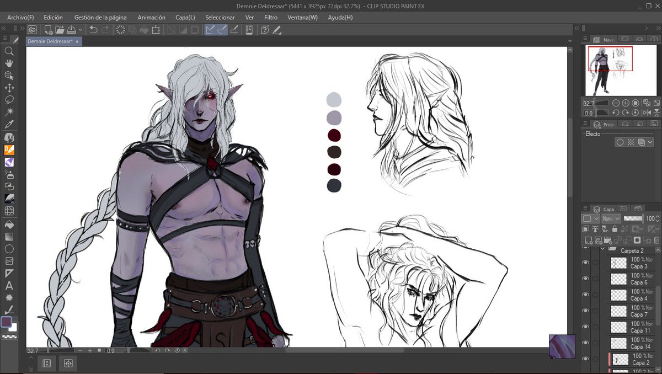
Task: Hide layer Capa 6
Action: (x=586, y=279)
